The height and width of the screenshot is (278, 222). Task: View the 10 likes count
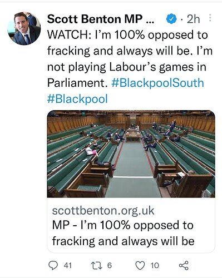(155, 265)
